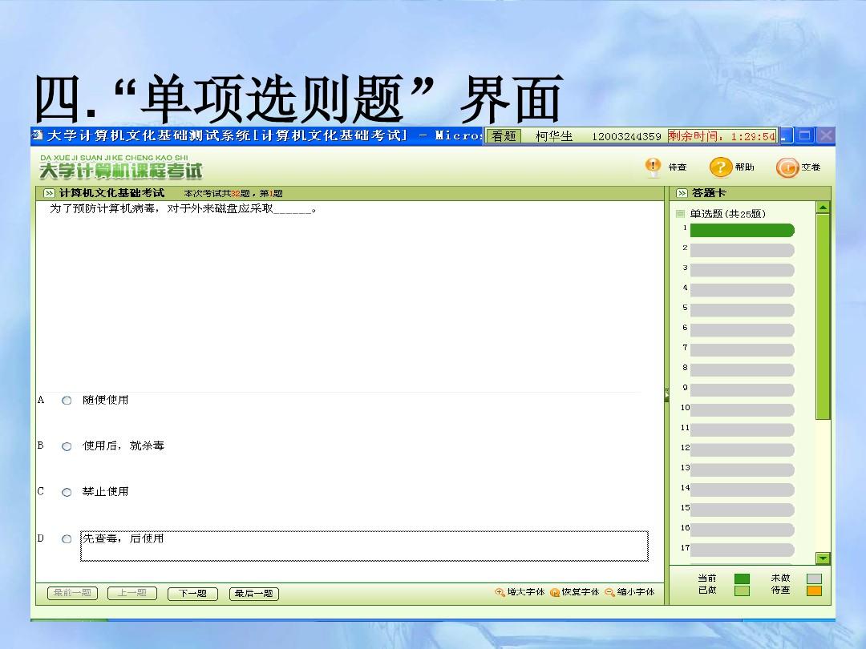This screenshot has width=866, height=649.
Task: Click the light green 已做 legend swatch
Action: (x=743, y=591)
